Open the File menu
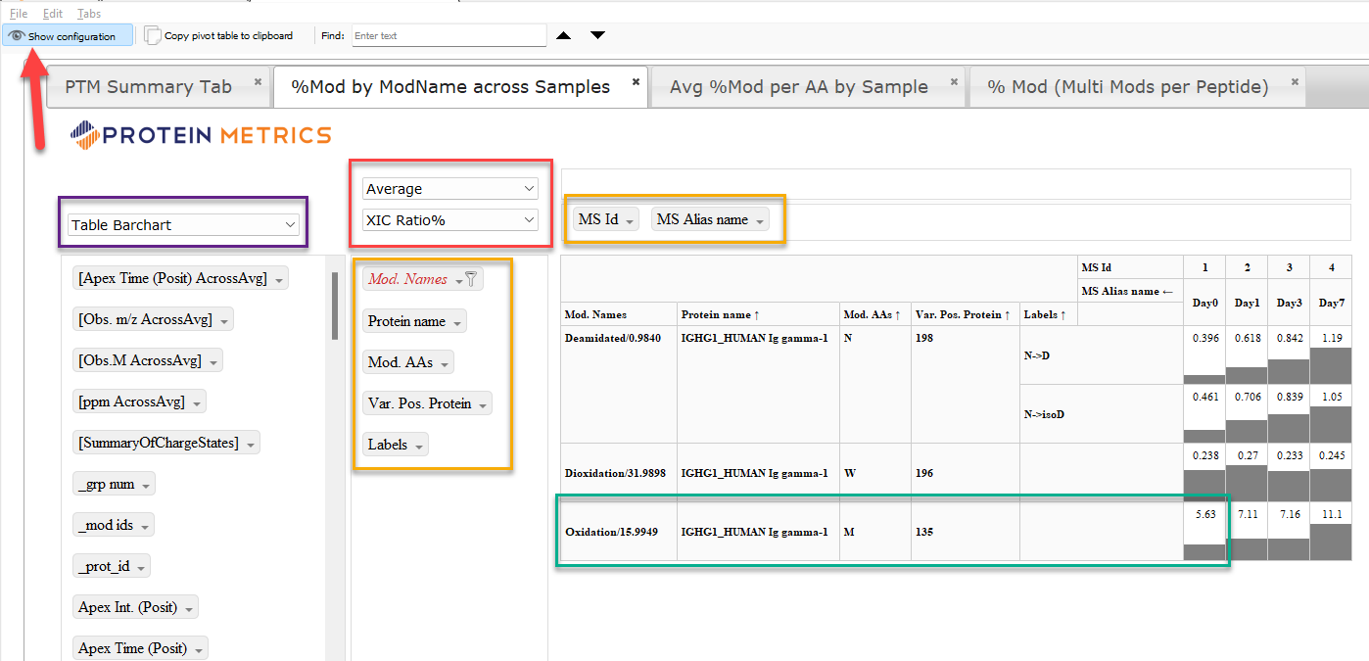This screenshot has width=1369, height=661. click(18, 13)
